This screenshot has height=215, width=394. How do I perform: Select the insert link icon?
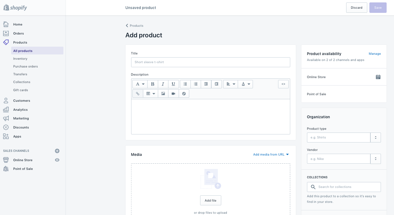tap(138, 93)
